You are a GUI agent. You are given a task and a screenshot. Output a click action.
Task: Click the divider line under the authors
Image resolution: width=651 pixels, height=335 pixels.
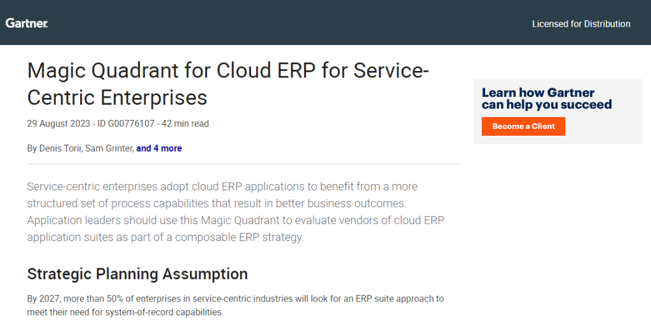243,164
